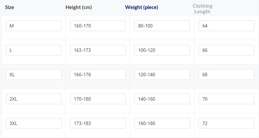Click the Weight (piece) column header
Screen dimensions: 259x138
142,7
